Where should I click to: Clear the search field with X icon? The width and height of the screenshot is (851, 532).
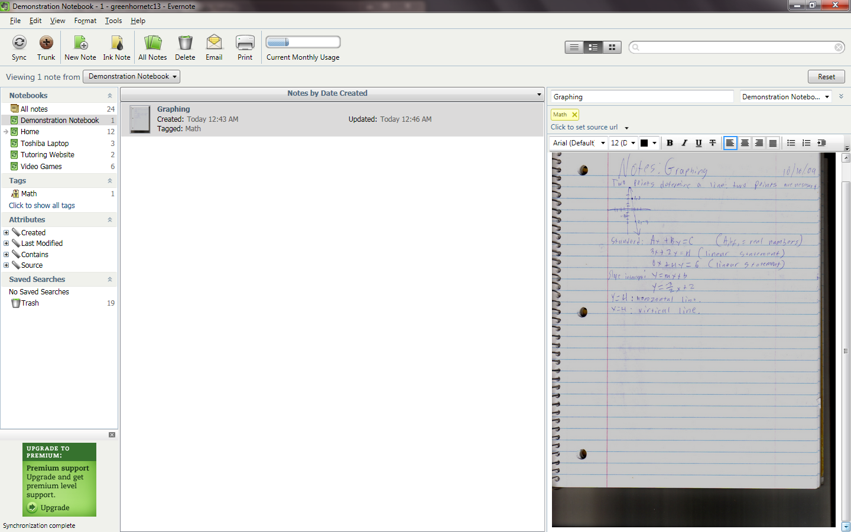[x=839, y=47]
